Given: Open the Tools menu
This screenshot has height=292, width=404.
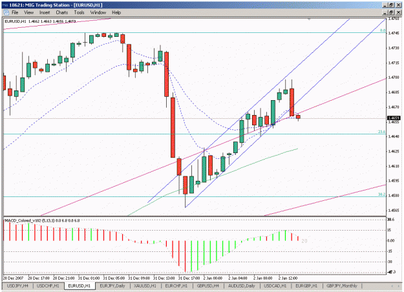Looking at the screenshot, I should 79,12.
